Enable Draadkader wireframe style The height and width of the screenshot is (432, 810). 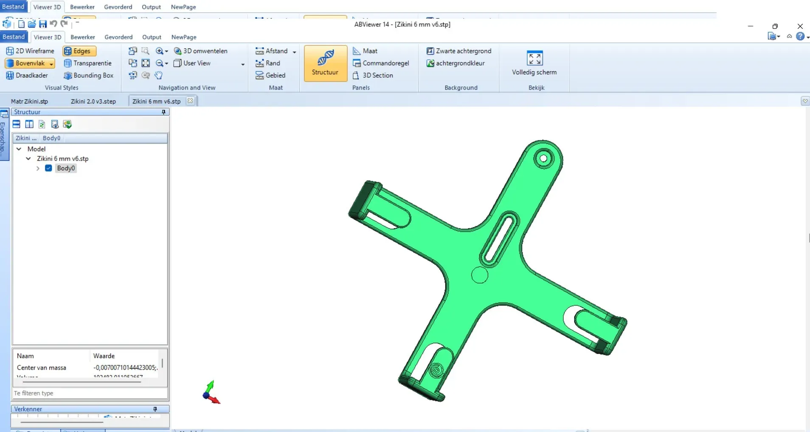[27, 75]
